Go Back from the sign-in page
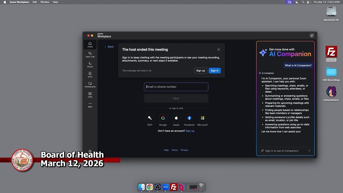Screen dimensions: 343x193 coord(109,47)
